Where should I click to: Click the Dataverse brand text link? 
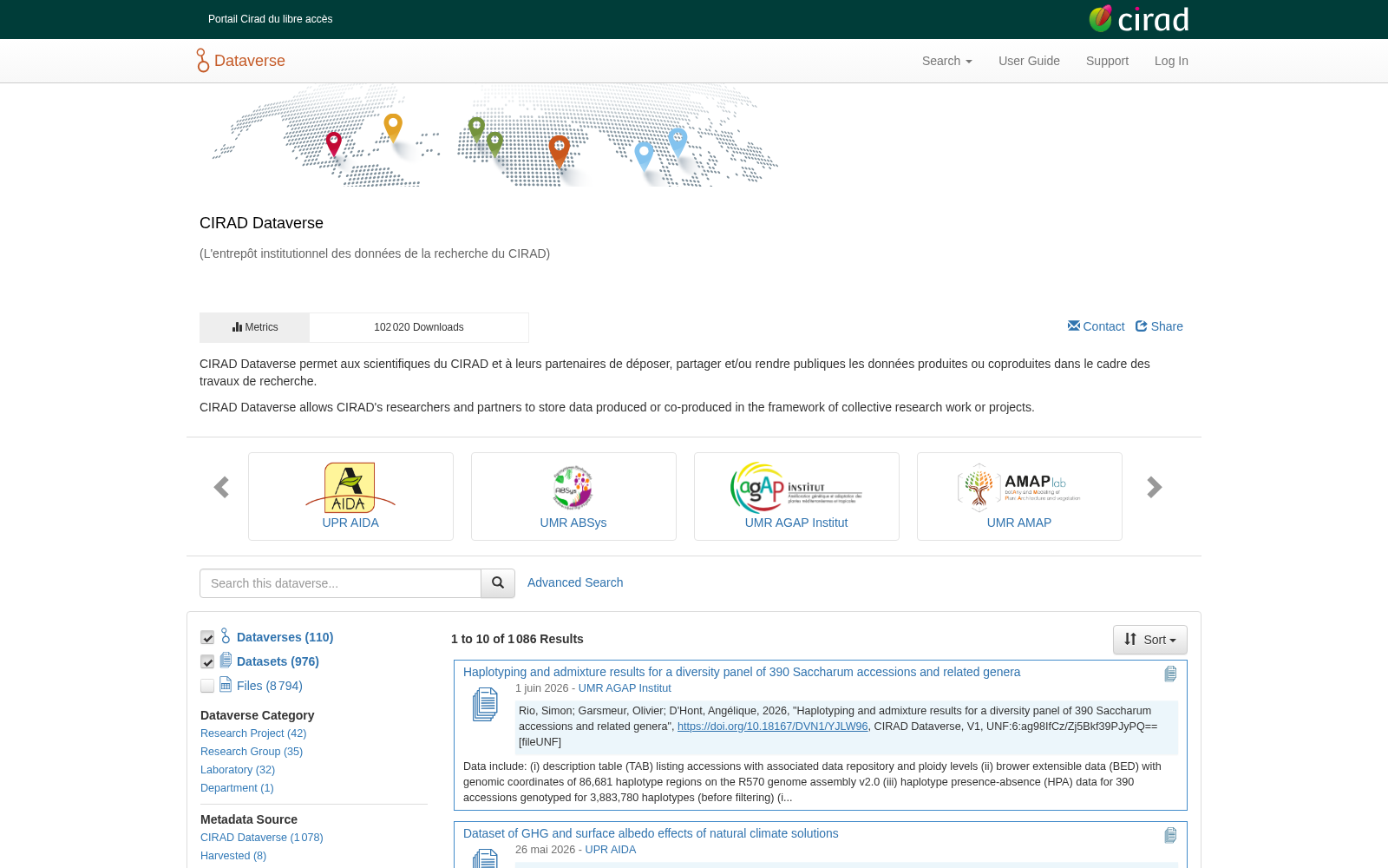coord(250,61)
